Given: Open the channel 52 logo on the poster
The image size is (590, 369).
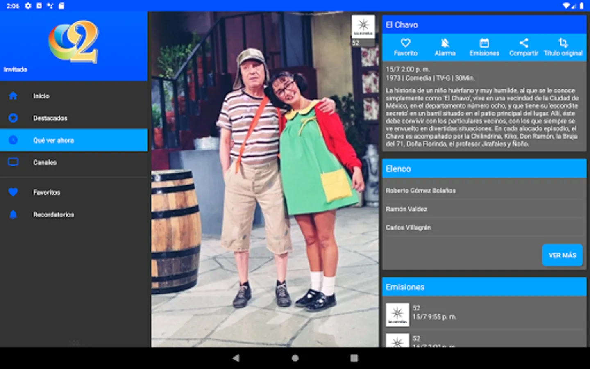Looking at the screenshot, I should point(363,27).
